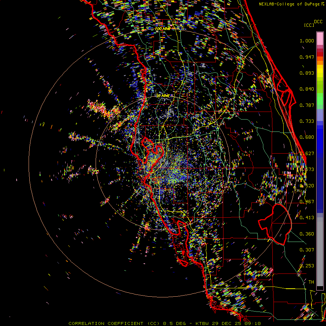This screenshot has width=326, height=326.
Task: Click the 0.573 legend value
Action: pyautogui.click(x=307, y=170)
